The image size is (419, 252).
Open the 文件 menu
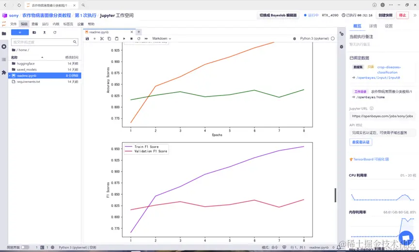click(x=14, y=24)
